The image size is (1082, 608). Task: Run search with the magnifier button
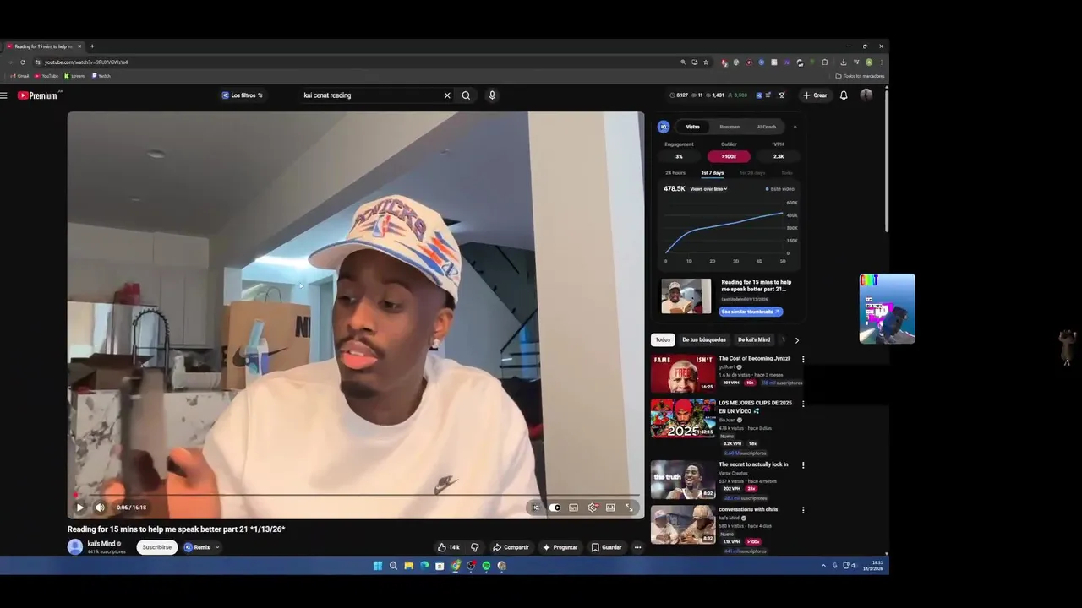[466, 95]
